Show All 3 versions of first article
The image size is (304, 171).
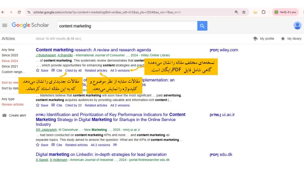click(120, 71)
